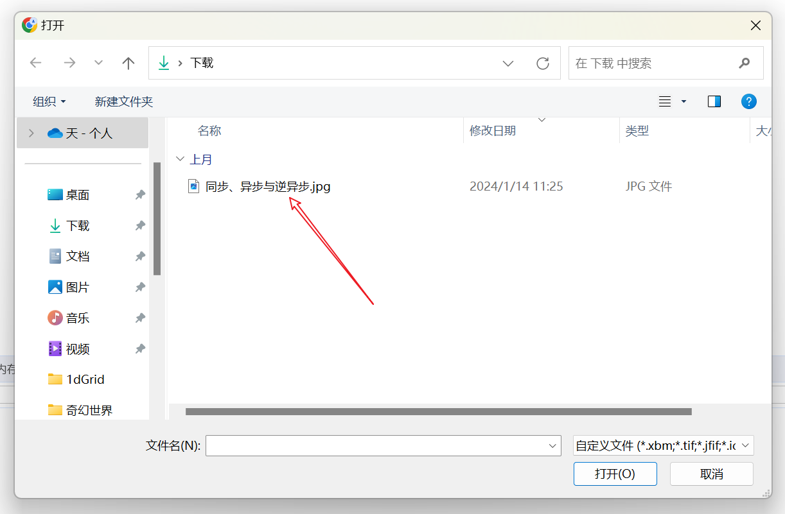Open 1dGrid folder in sidebar
Image resolution: width=785 pixels, height=514 pixels.
(76, 379)
